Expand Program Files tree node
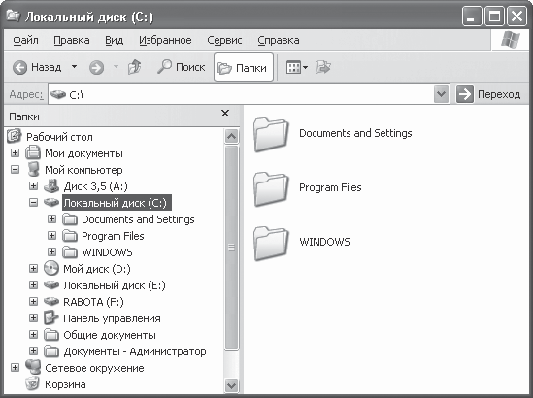533x398 pixels. pyautogui.click(x=51, y=235)
